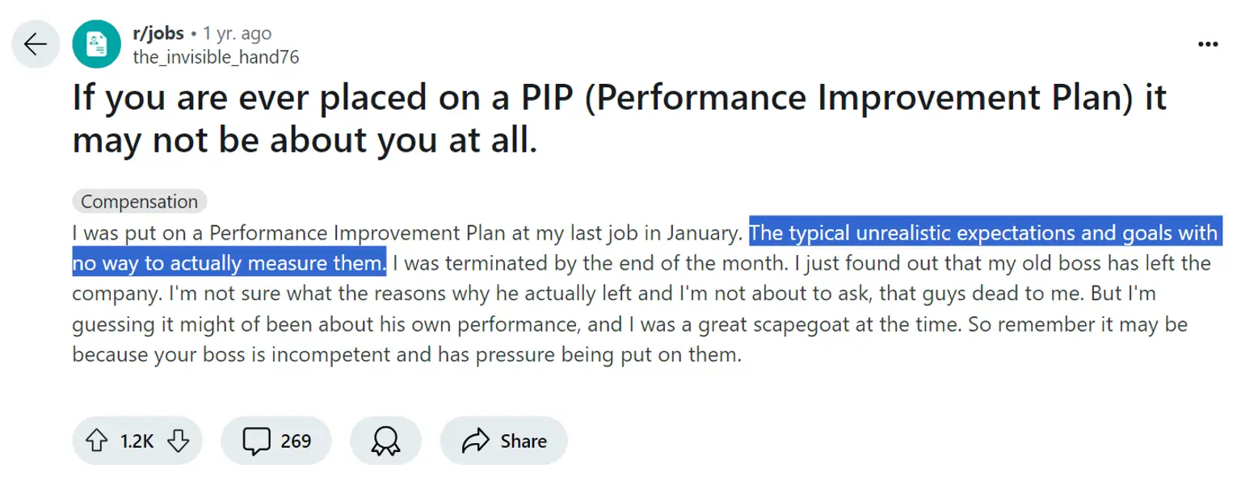Give an award to the post
Screen dimensions: 1241x481
[x=385, y=441]
